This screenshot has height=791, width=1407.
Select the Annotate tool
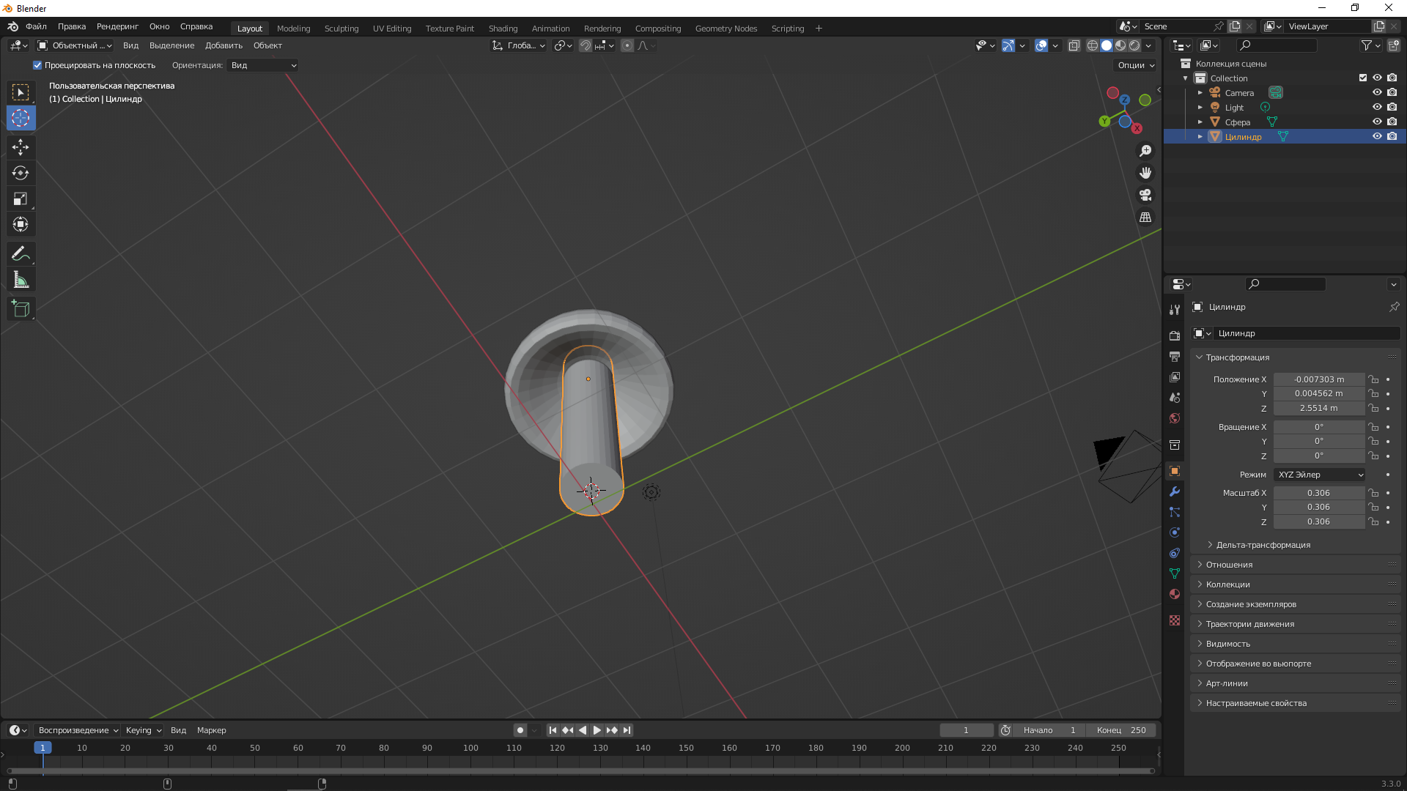pyautogui.click(x=21, y=254)
